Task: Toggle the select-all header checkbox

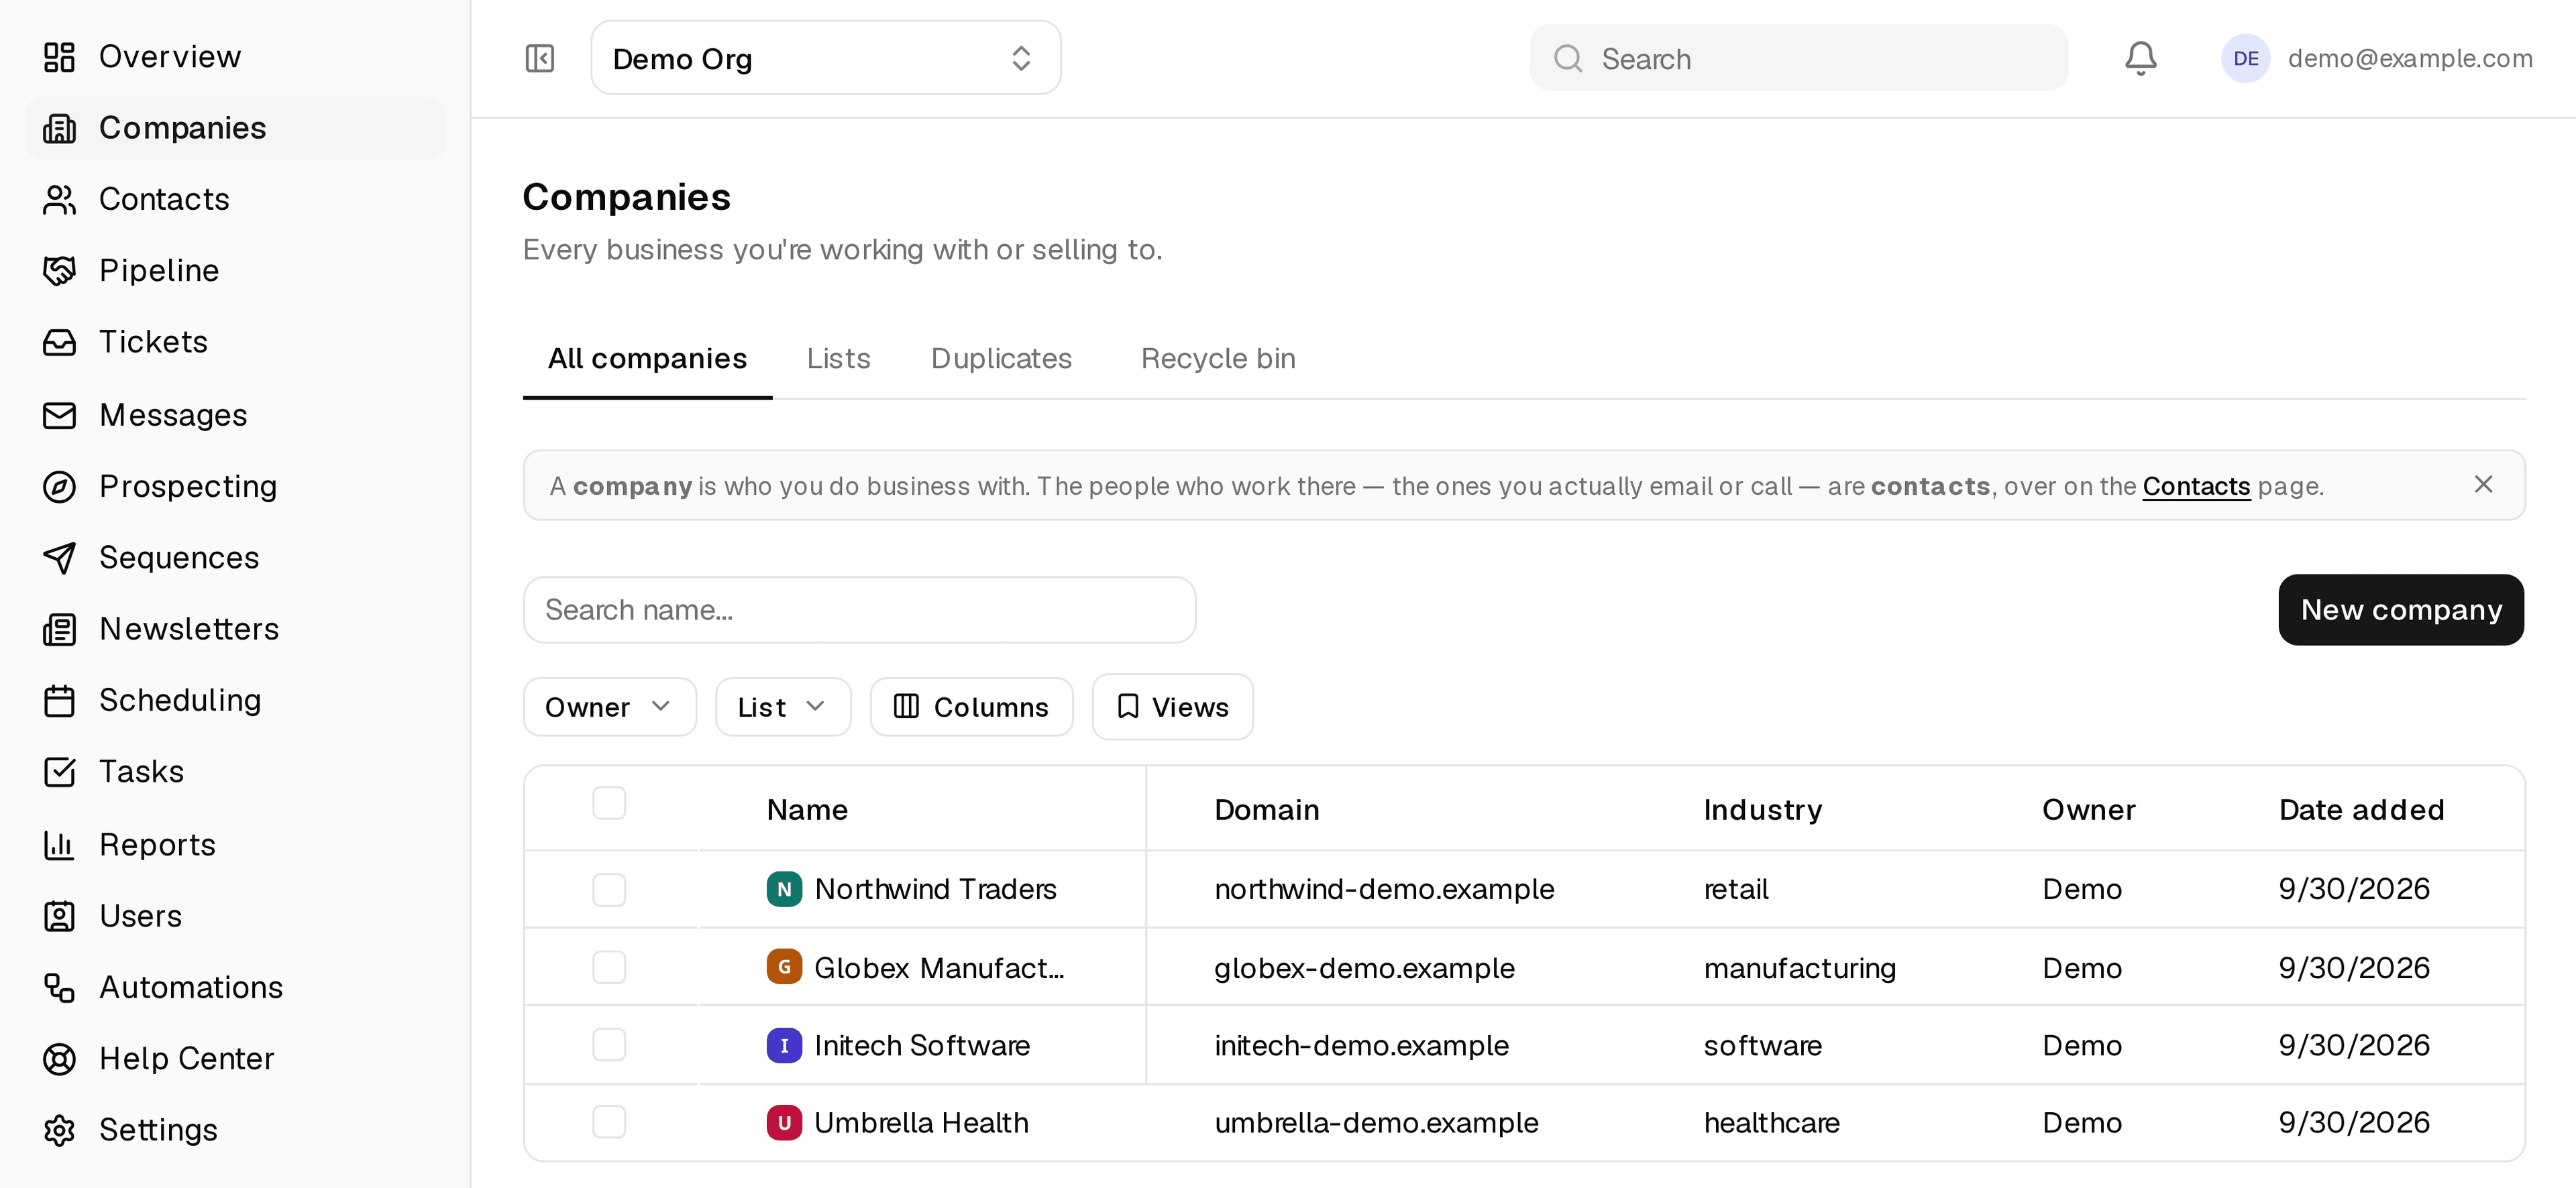Action: (x=609, y=803)
